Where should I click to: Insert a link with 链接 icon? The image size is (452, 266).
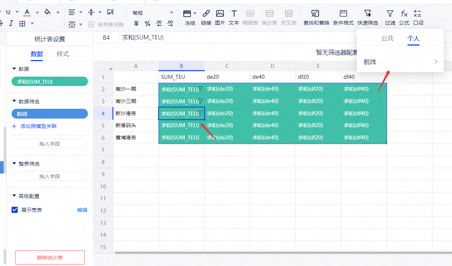click(x=206, y=14)
